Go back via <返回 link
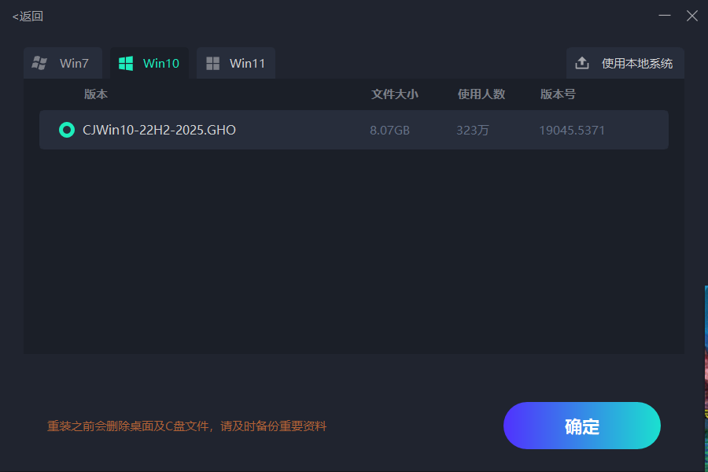Viewport: 708px width, 472px height. click(x=28, y=17)
